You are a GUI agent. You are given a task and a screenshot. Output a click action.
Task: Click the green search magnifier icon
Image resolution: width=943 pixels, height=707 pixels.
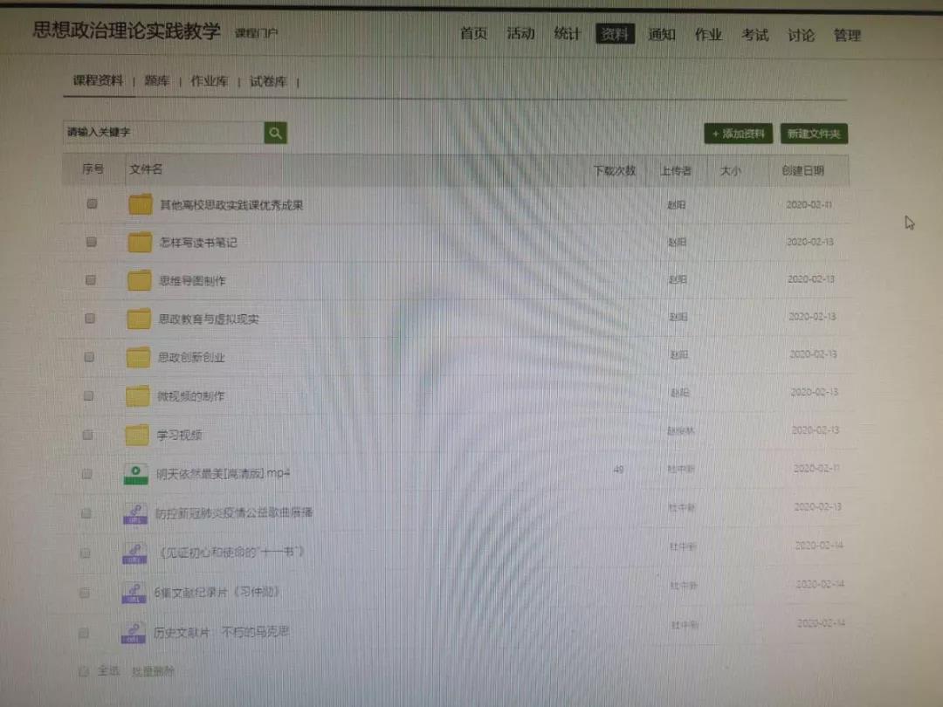276,133
